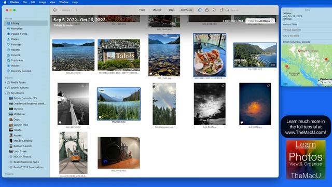This screenshot has width=332, height=187.
Task: Expand the Media Types disclosure triangle
Action: click(6, 82)
